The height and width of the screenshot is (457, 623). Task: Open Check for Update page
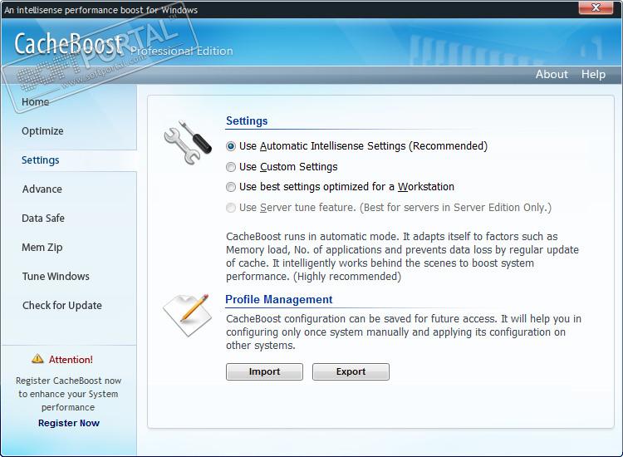(x=62, y=305)
